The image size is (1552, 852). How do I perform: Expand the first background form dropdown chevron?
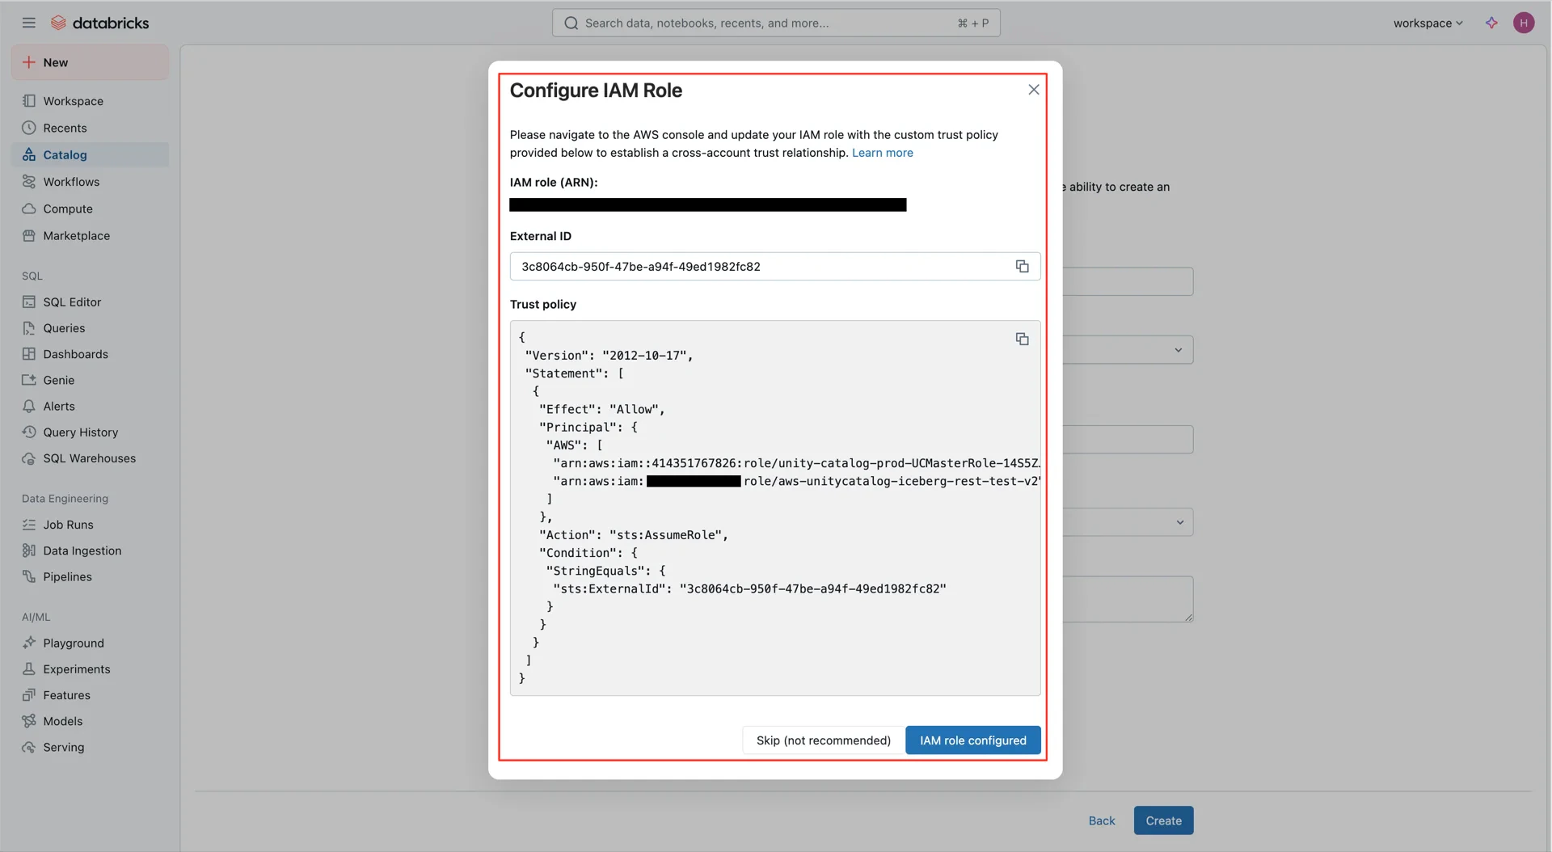pos(1178,350)
